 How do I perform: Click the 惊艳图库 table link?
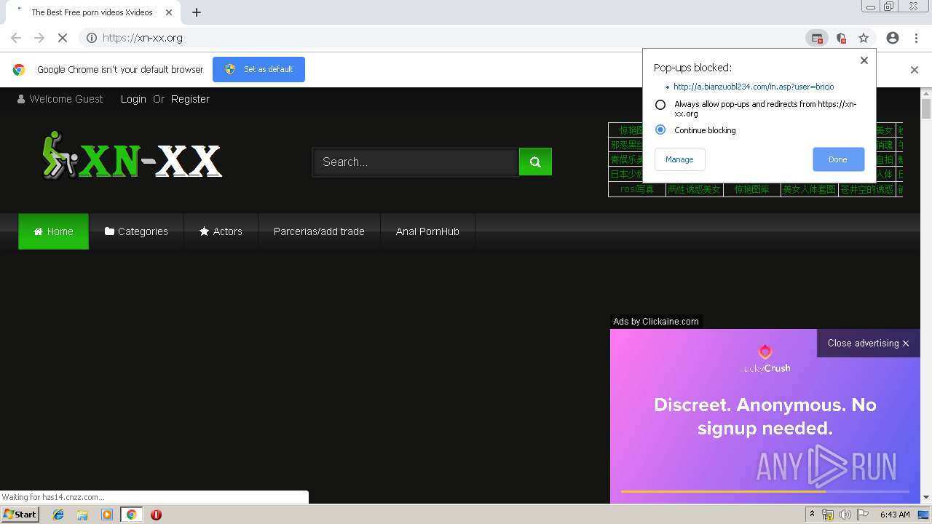tap(751, 189)
